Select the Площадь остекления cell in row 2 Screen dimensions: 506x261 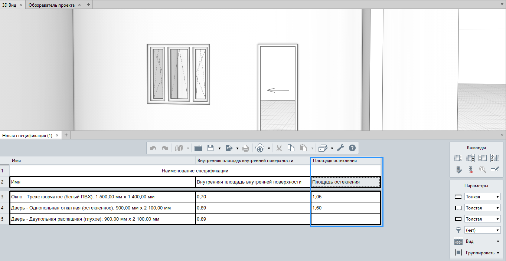tap(346, 182)
